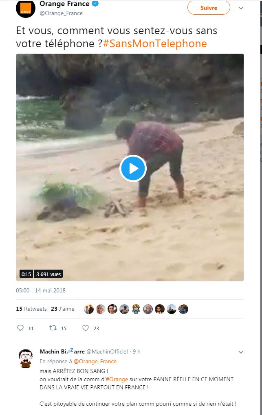Like the tweet with heart icon
The image size is (262, 415).
[x=86, y=328]
